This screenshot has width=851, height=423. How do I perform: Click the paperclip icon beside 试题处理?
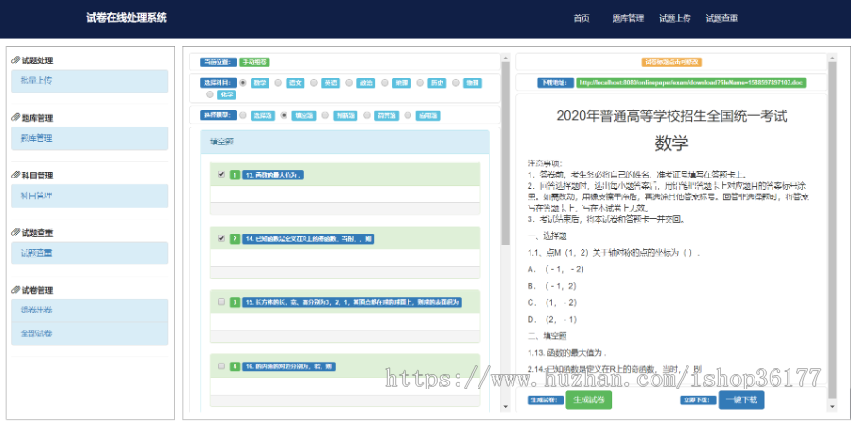(16, 60)
